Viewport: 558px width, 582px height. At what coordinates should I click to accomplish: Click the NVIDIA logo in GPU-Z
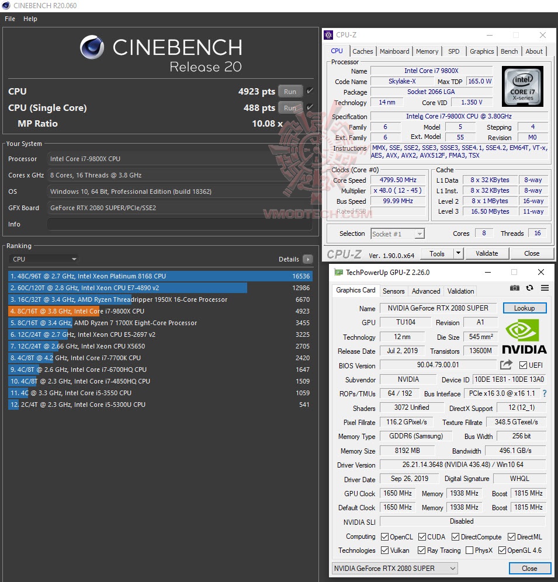[524, 337]
